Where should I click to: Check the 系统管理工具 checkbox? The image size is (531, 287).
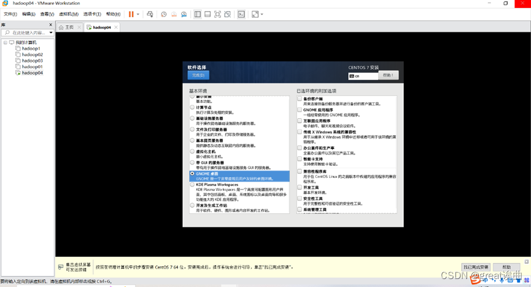coord(300,210)
